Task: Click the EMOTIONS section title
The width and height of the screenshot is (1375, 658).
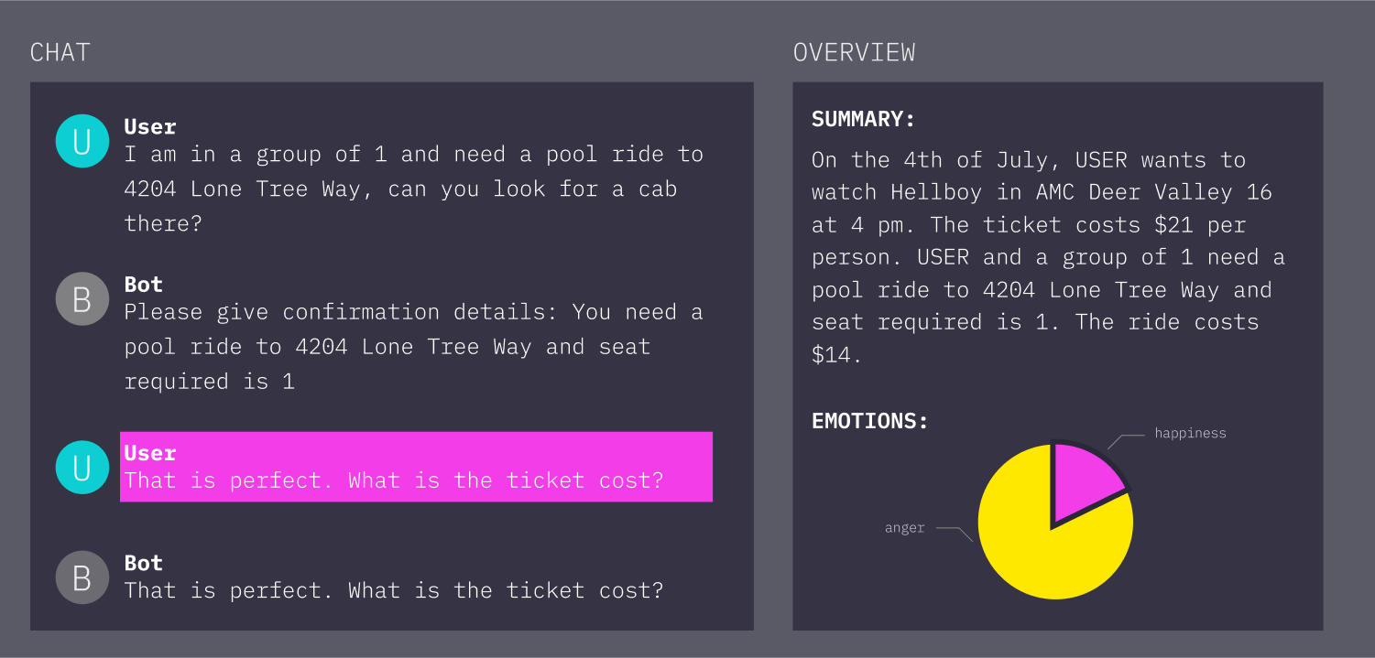Action: [x=870, y=421]
